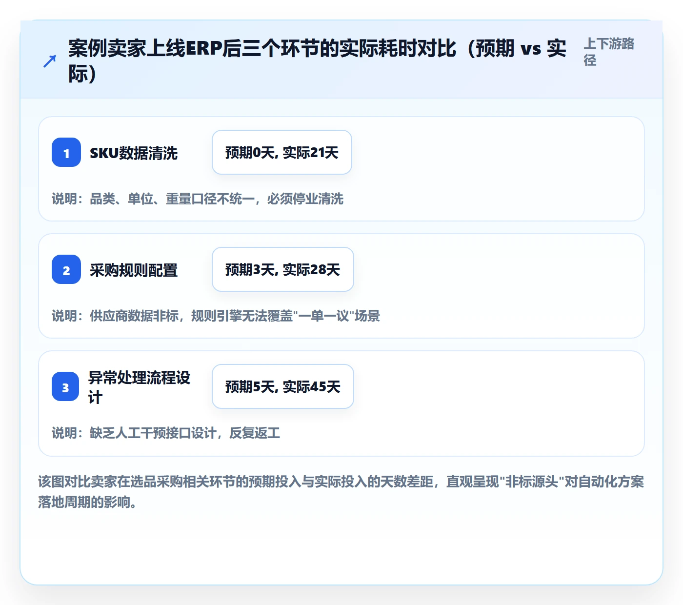Click the 供应商数据非标 description line

[216, 316]
